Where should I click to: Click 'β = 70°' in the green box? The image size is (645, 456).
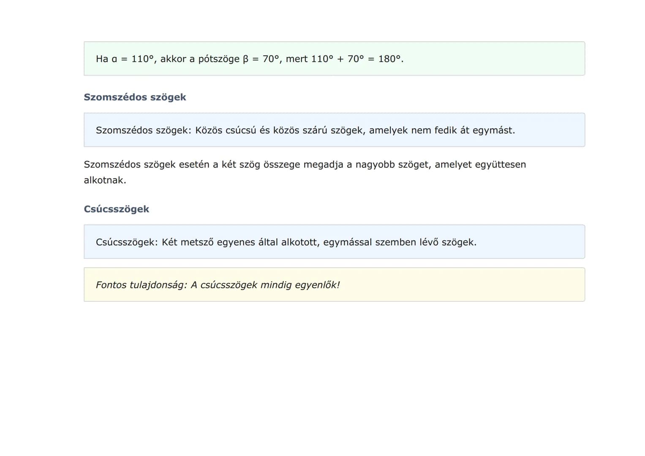tap(261, 59)
